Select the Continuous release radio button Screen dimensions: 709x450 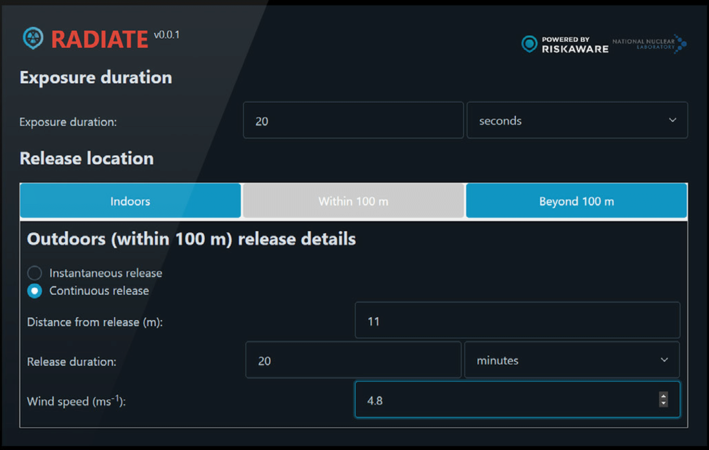[x=35, y=291]
